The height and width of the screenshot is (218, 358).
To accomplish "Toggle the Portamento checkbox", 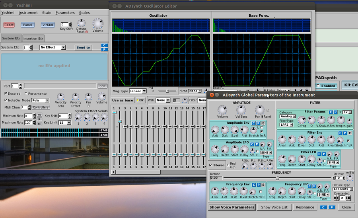I will tap(25, 93).
